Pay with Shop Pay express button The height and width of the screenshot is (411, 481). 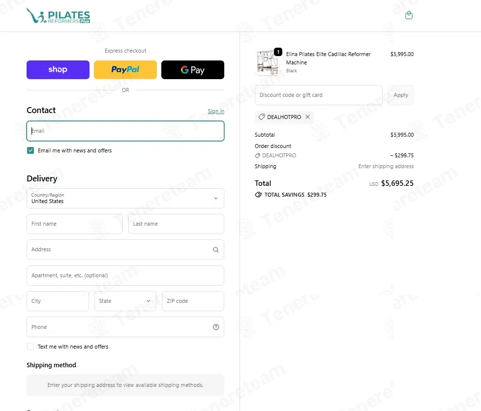58,70
